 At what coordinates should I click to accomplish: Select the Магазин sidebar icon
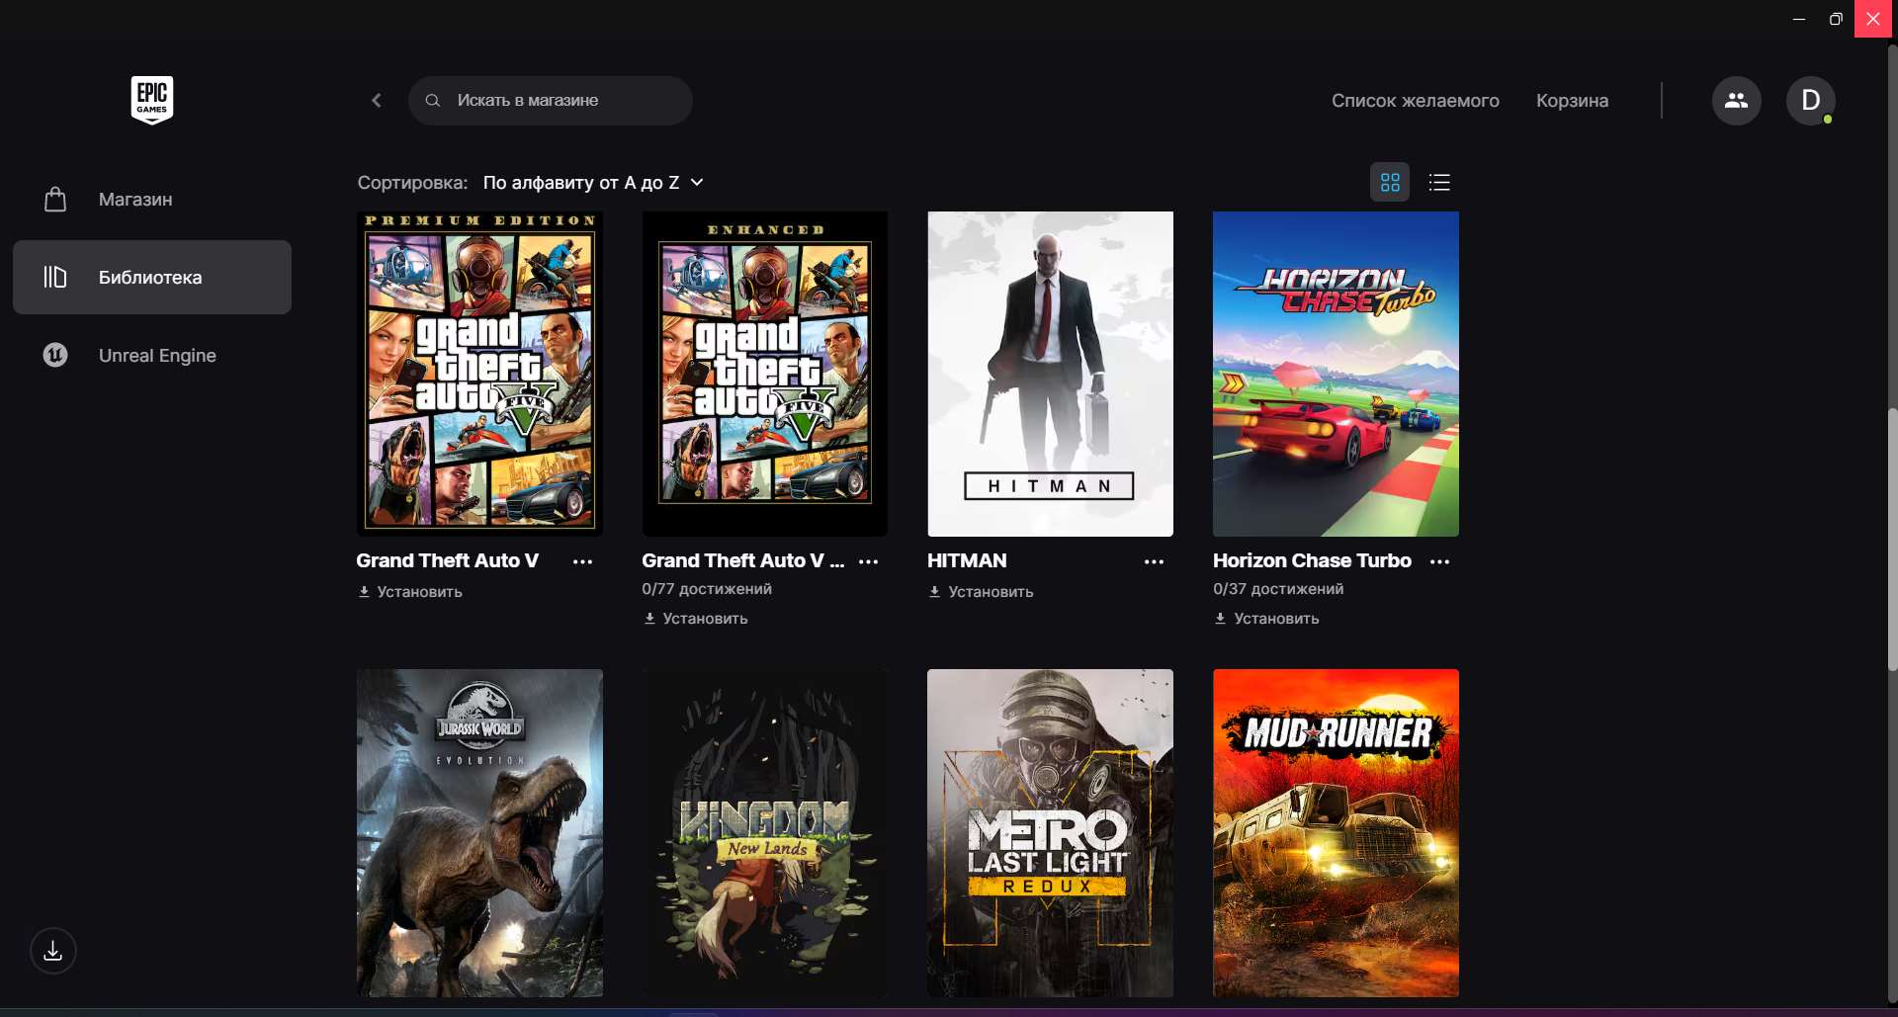point(55,199)
